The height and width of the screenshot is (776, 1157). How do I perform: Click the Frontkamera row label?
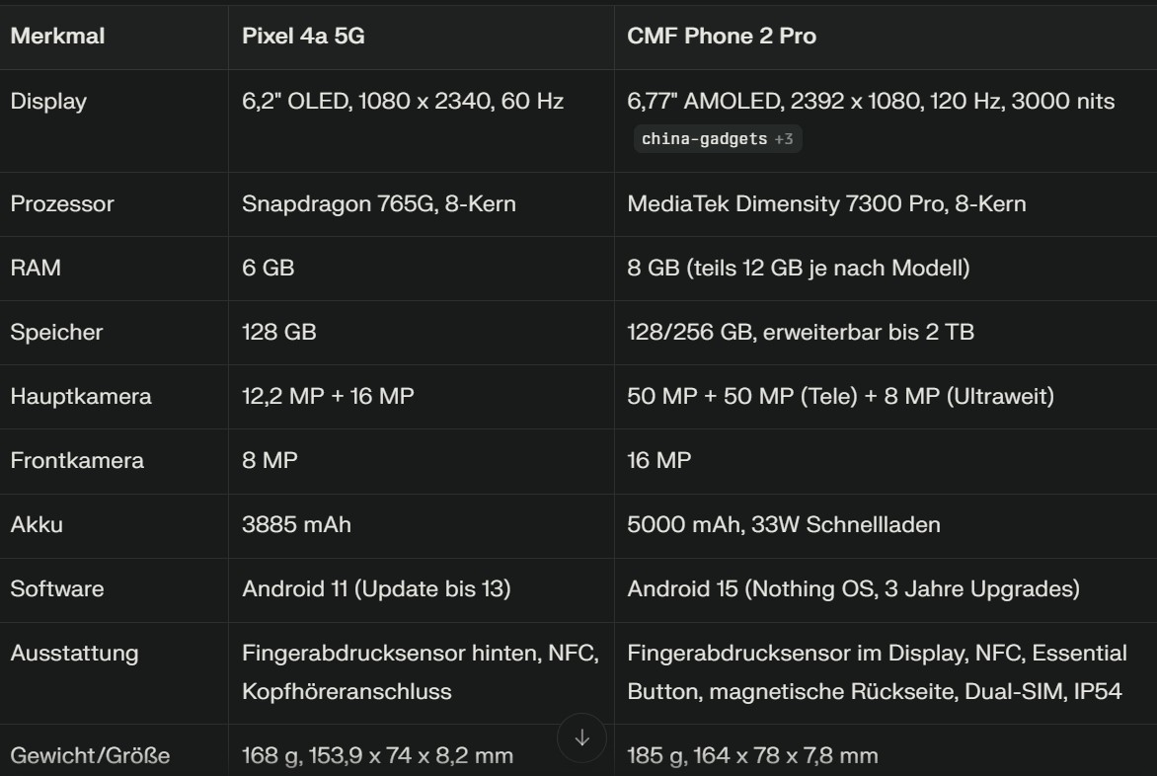point(77,460)
